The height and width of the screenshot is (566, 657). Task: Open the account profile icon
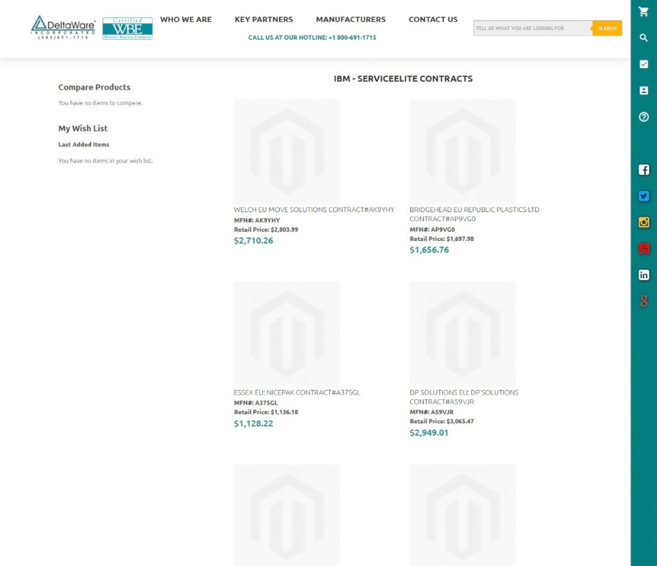(644, 90)
